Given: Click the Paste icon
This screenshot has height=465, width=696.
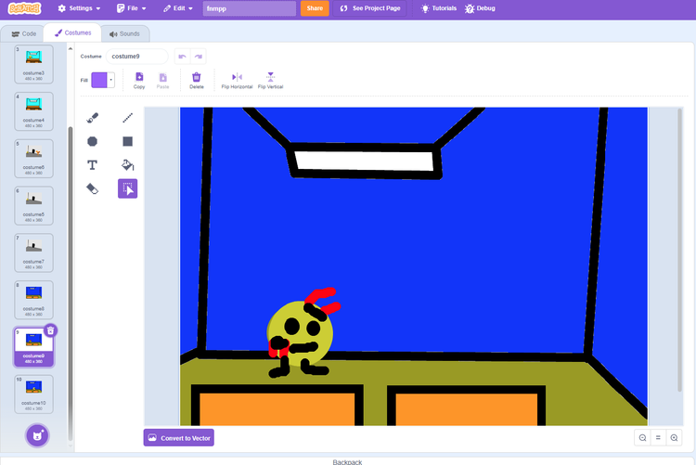Looking at the screenshot, I should tap(163, 81).
